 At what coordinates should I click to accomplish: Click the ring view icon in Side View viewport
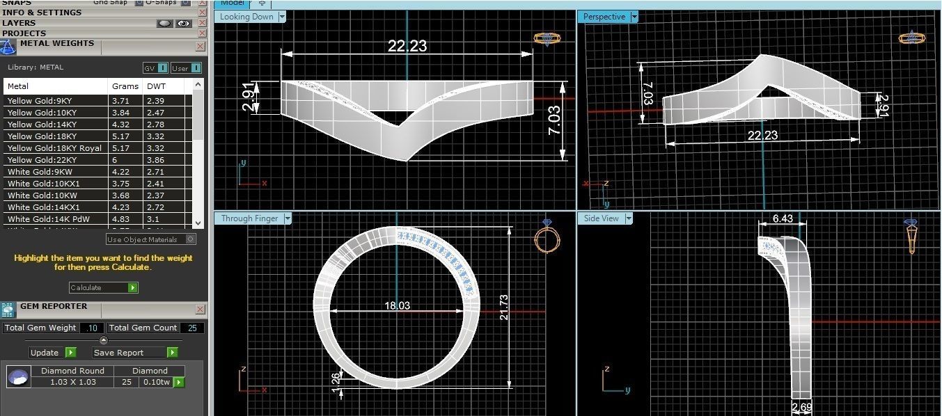click(x=911, y=237)
